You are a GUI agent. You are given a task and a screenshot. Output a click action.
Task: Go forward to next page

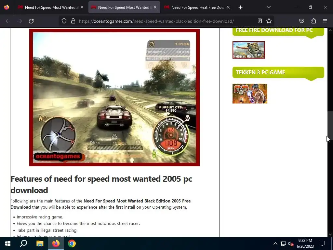pyautogui.click(x=20, y=21)
